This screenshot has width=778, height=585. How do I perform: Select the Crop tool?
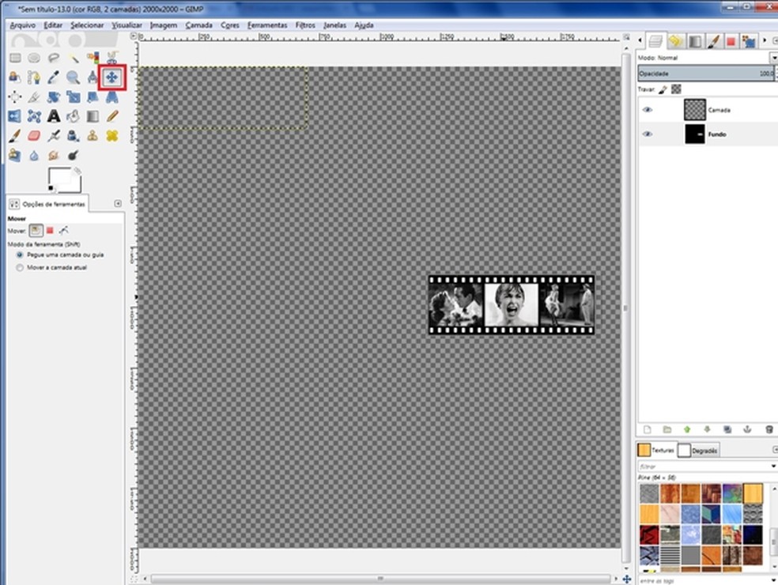tap(34, 96)
